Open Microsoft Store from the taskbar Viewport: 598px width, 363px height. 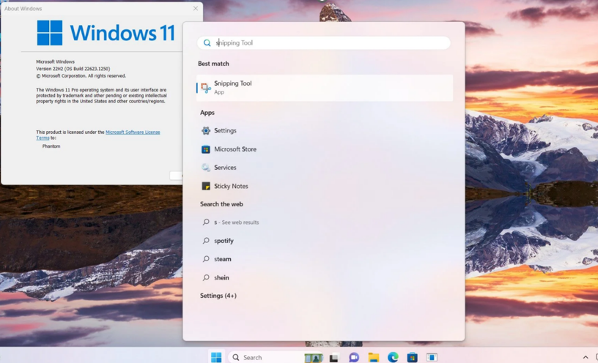coord(413,357)
